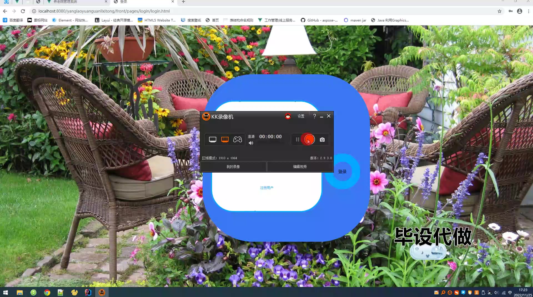
Task: Open 编辑视频 editor
Action: coord(300,167)
